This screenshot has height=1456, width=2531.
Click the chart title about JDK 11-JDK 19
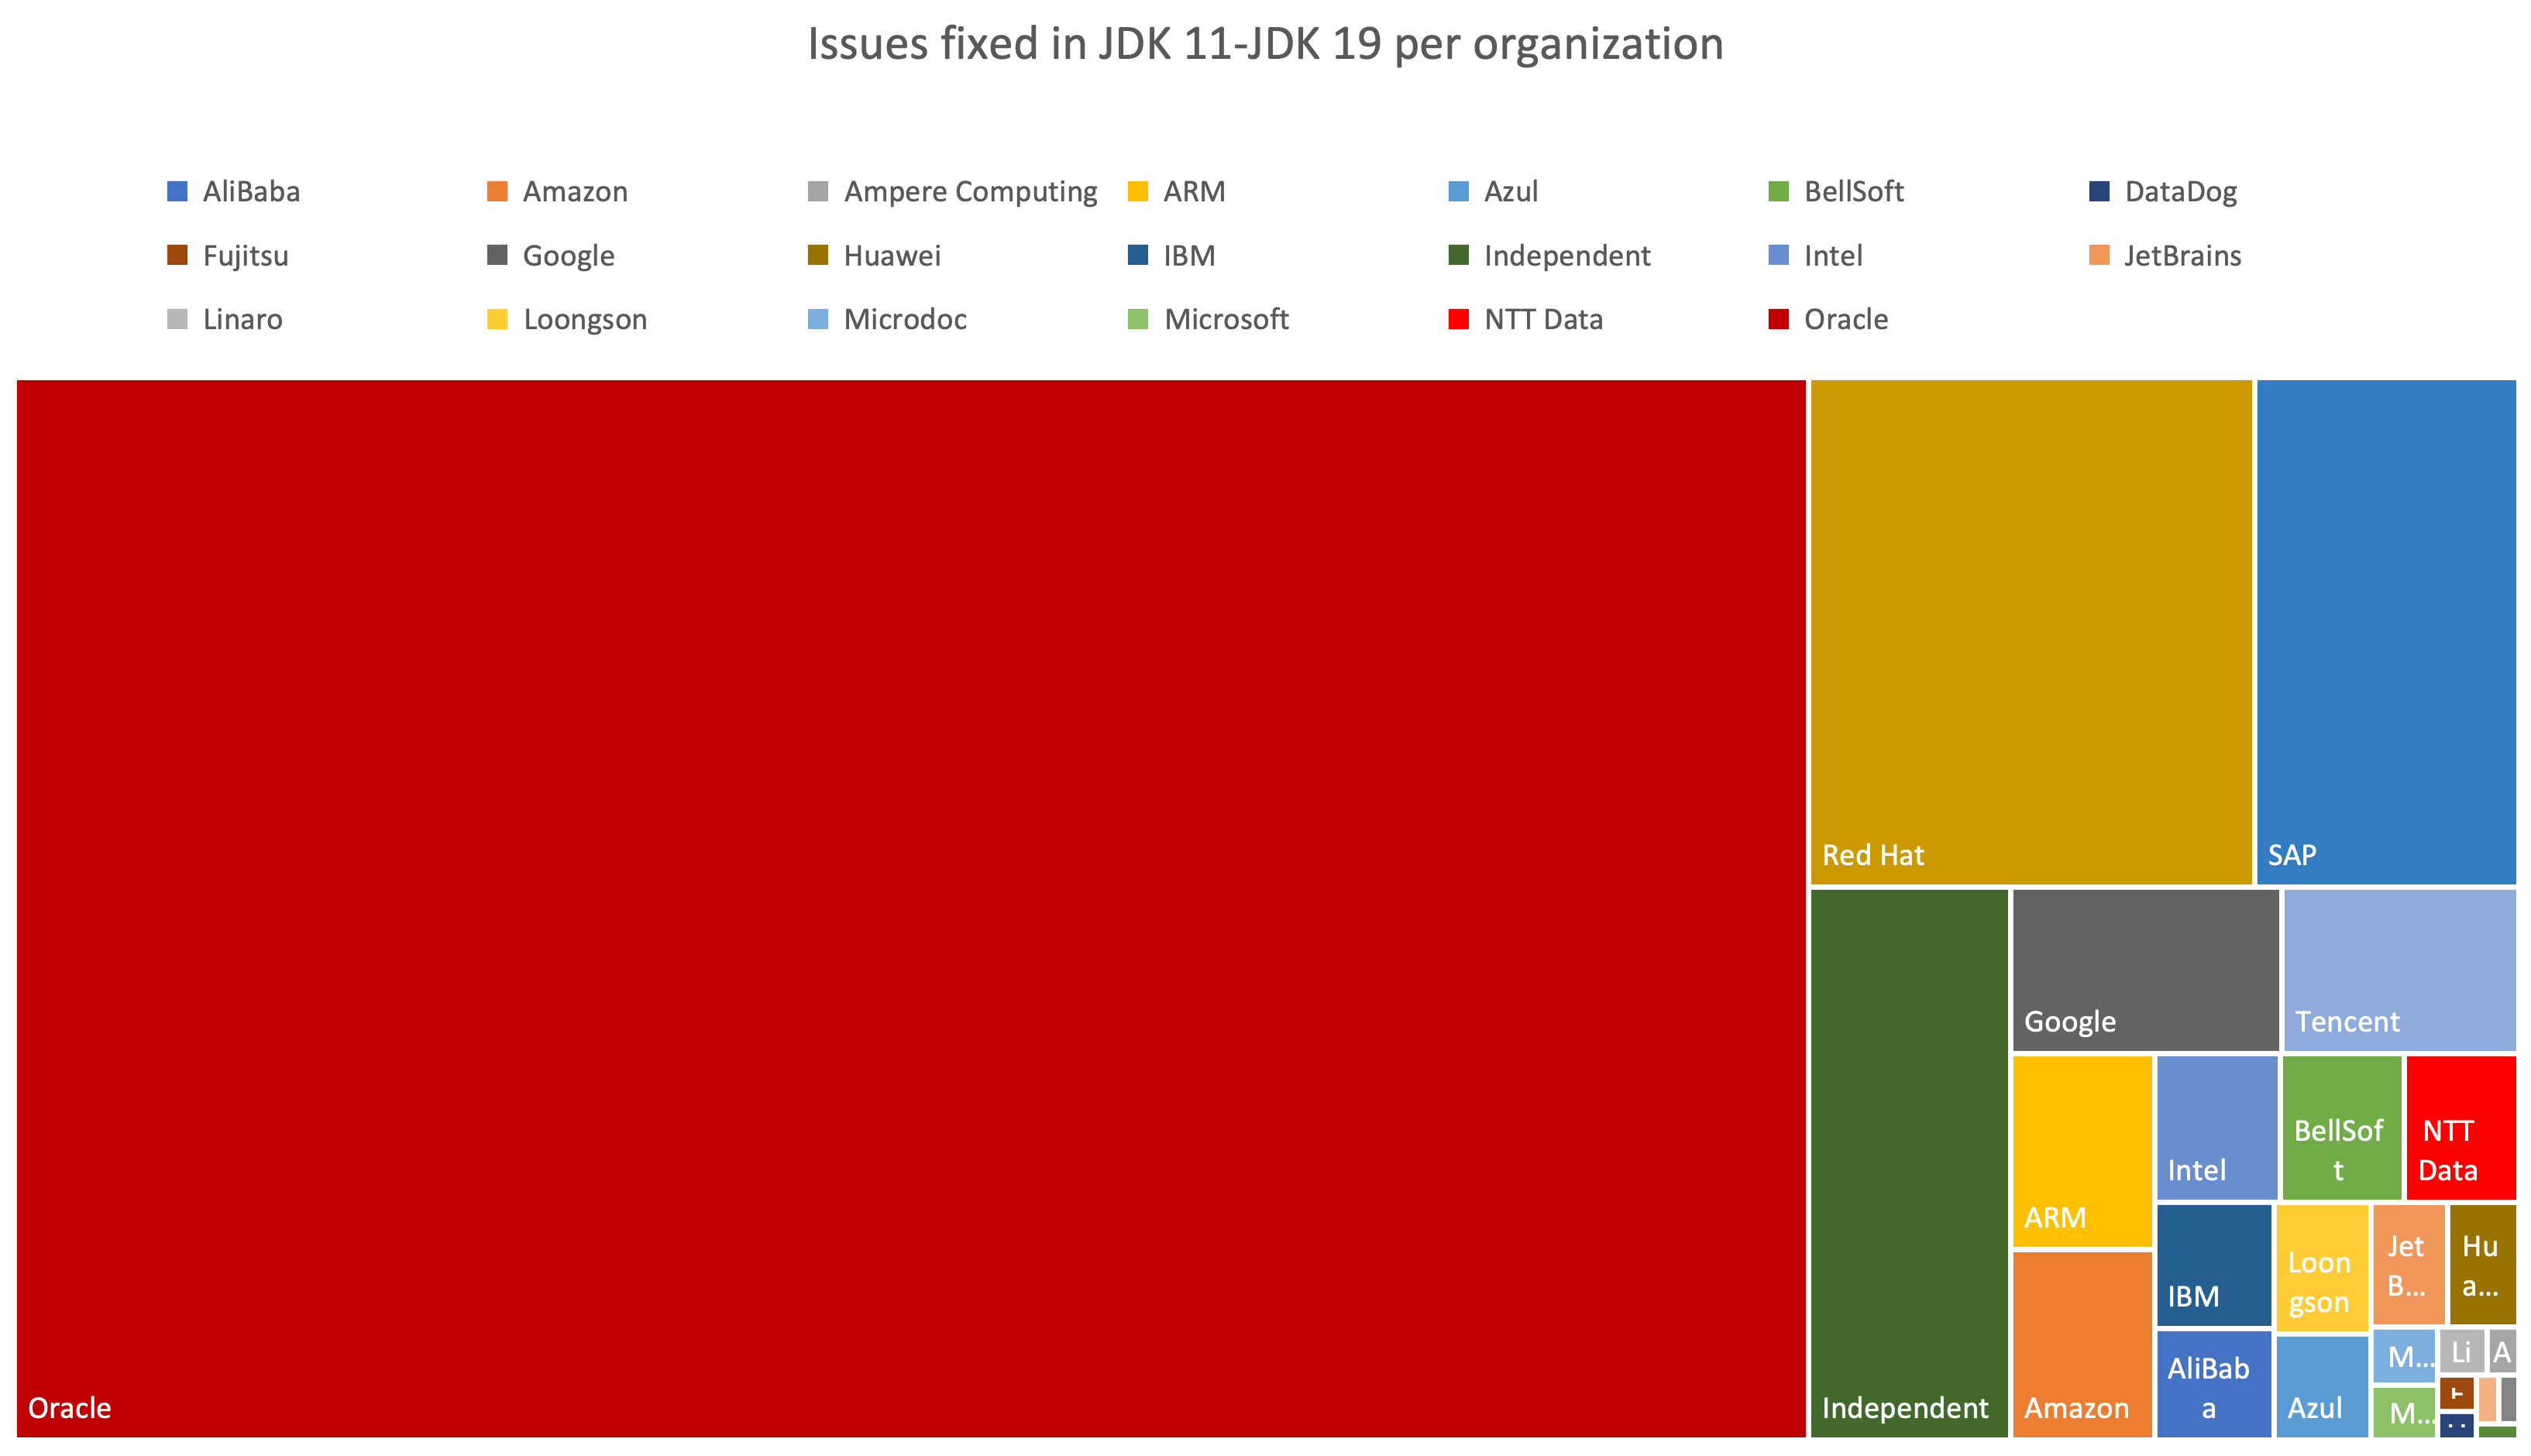coord(1265,44)
